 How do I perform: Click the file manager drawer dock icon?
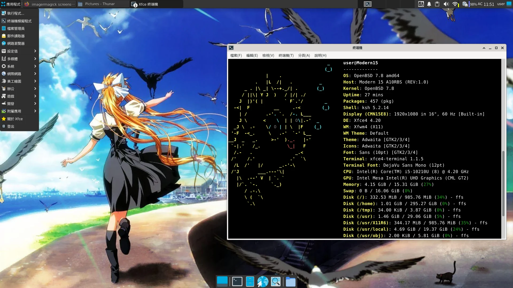tap(250, 281)
